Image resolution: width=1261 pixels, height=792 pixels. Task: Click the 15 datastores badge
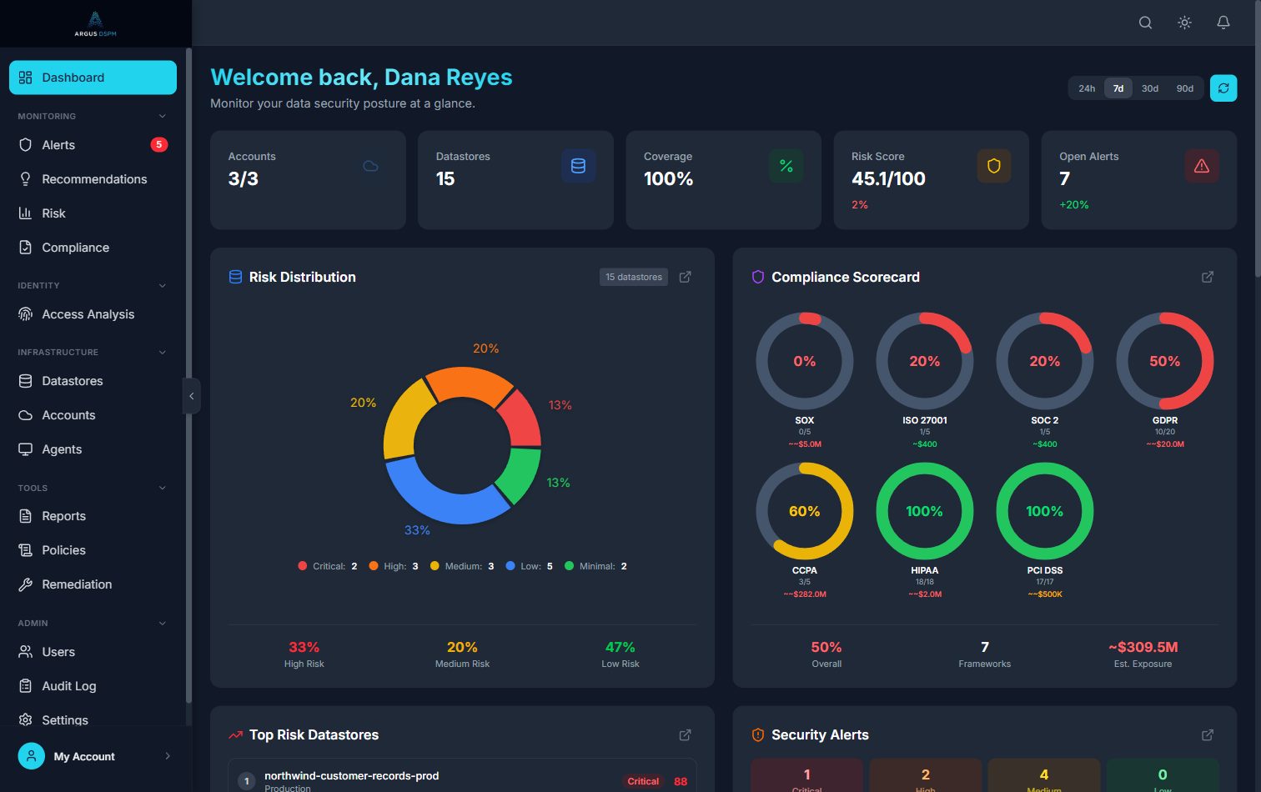click(634, 277)
